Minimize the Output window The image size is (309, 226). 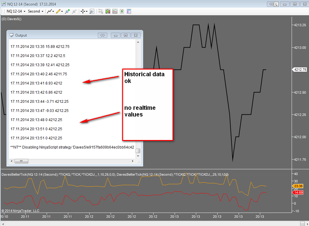point(116,35)
